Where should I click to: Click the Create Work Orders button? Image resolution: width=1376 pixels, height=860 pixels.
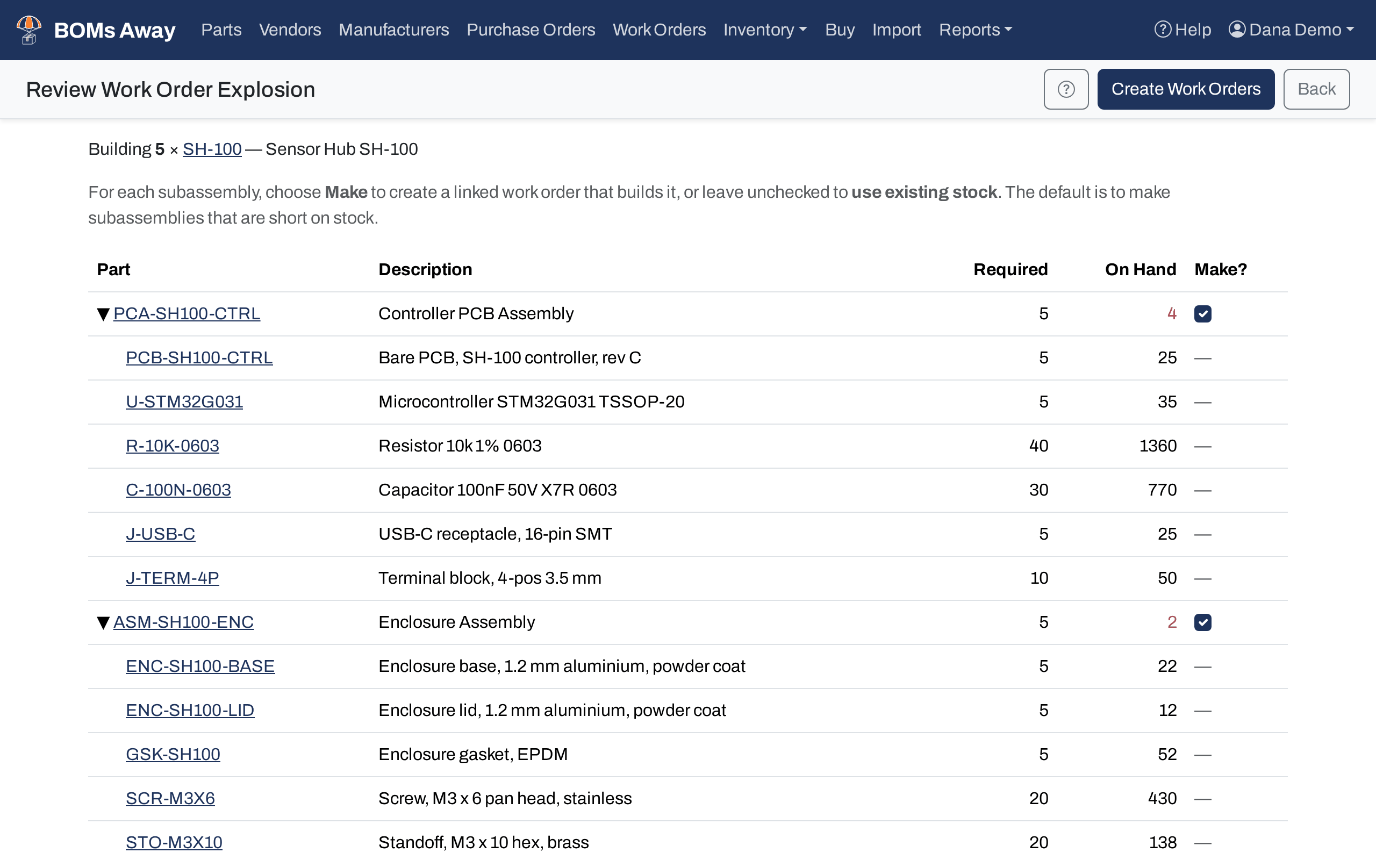(1186, 89)
